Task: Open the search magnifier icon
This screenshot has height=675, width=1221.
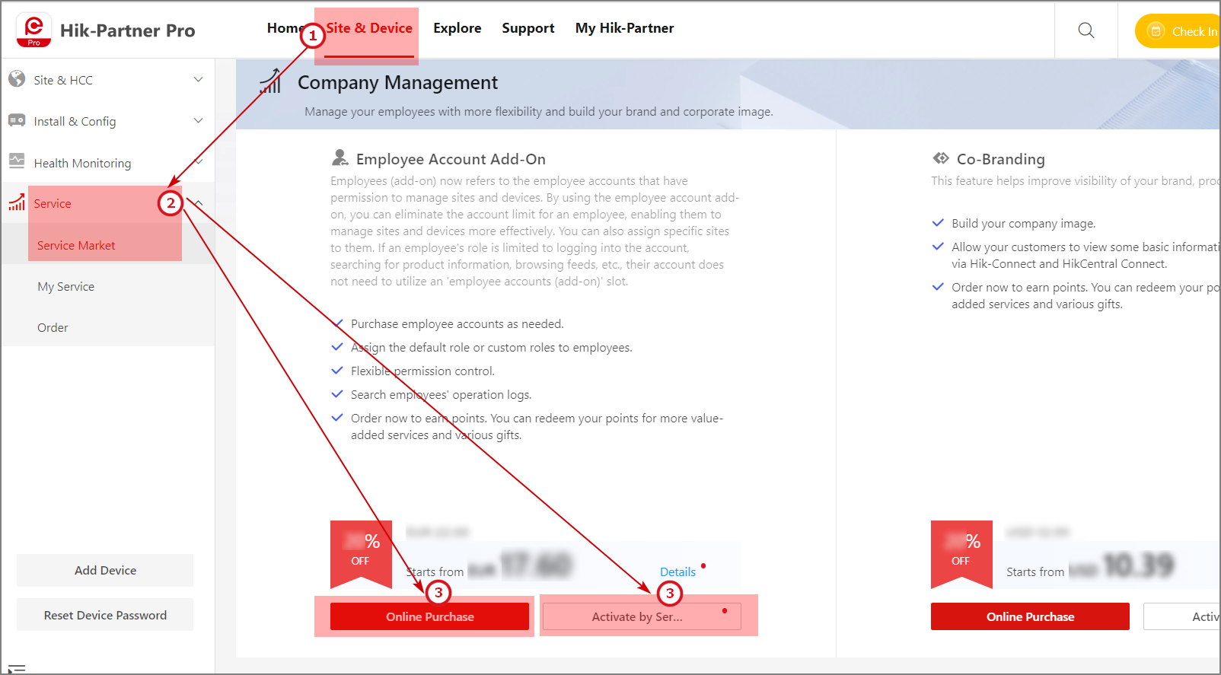Action: pyautogui.click(x=1086, y=30)
